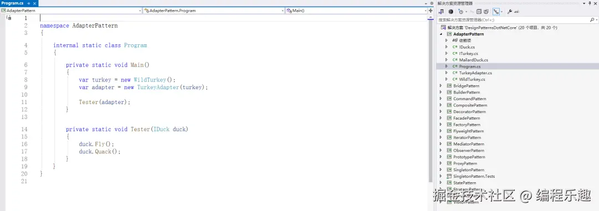
Task: Close the Program.cs tab
Action: click(x=34, y=3)
